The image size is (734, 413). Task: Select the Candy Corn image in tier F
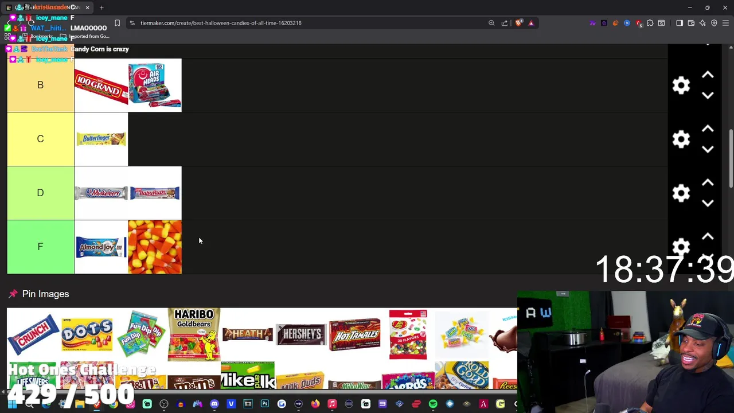[155, 247]
